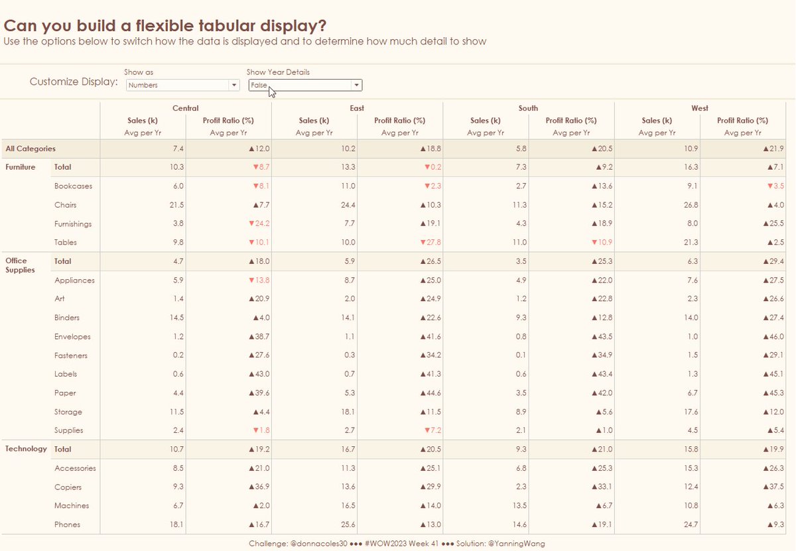The height and width of the screenshot is (551, 796).
Task: Click Supplies East profit ratio 7.2
Action: (433, 430)
